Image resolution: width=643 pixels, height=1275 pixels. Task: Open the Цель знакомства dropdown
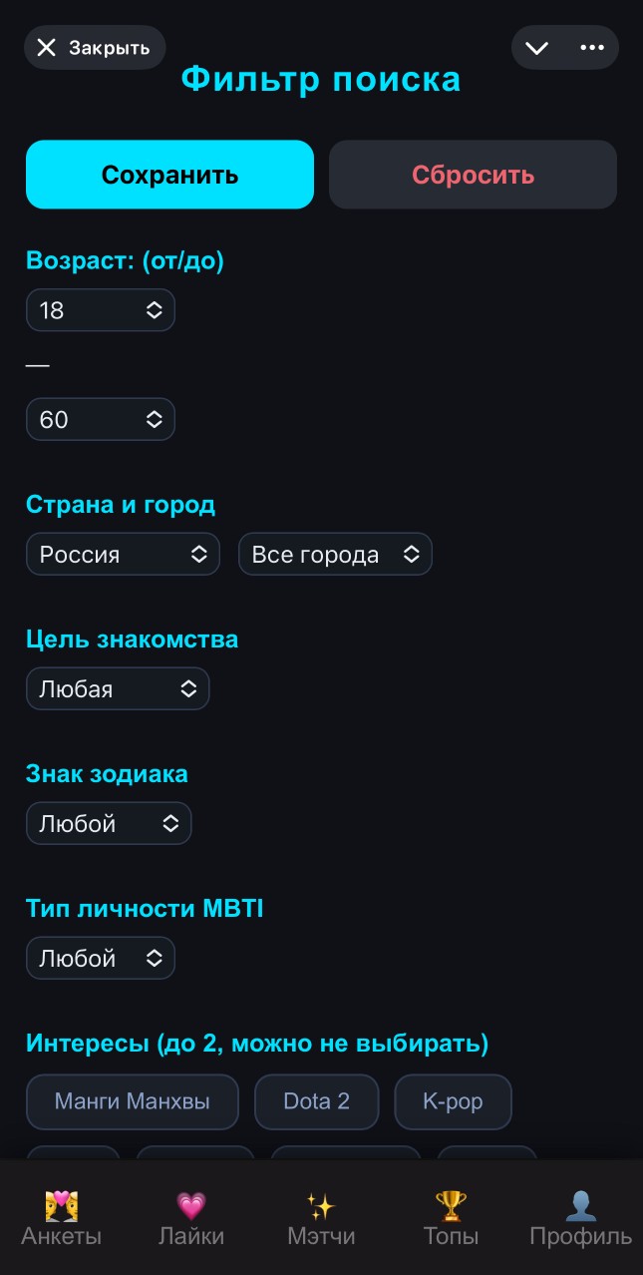pyautogui.click(x=118, y=688)
